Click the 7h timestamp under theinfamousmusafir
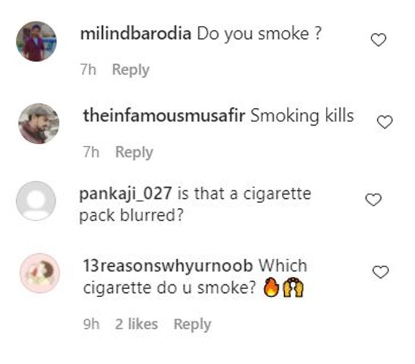The image size is (415, 364). (x=92, y=152)
